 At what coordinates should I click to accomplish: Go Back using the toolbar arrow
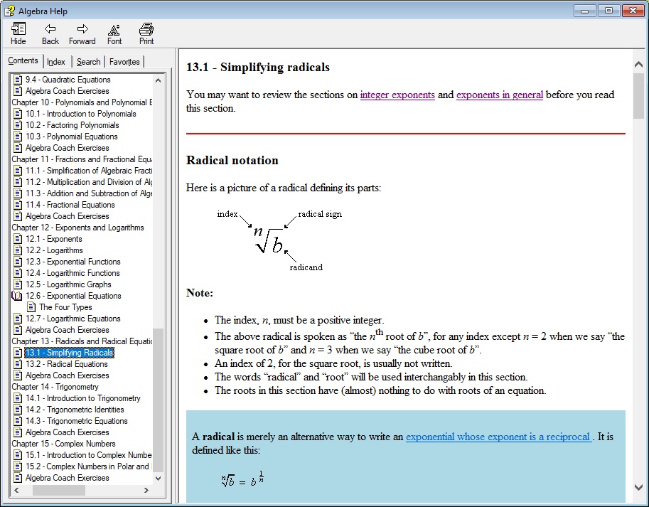pyautogui.click(x=50, y=29)
